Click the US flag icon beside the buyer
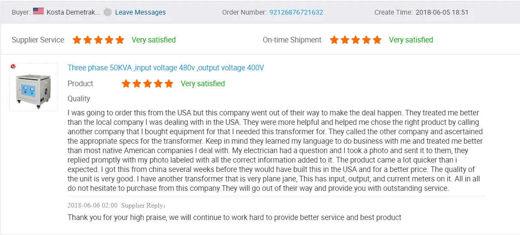 tap(38, 12)
